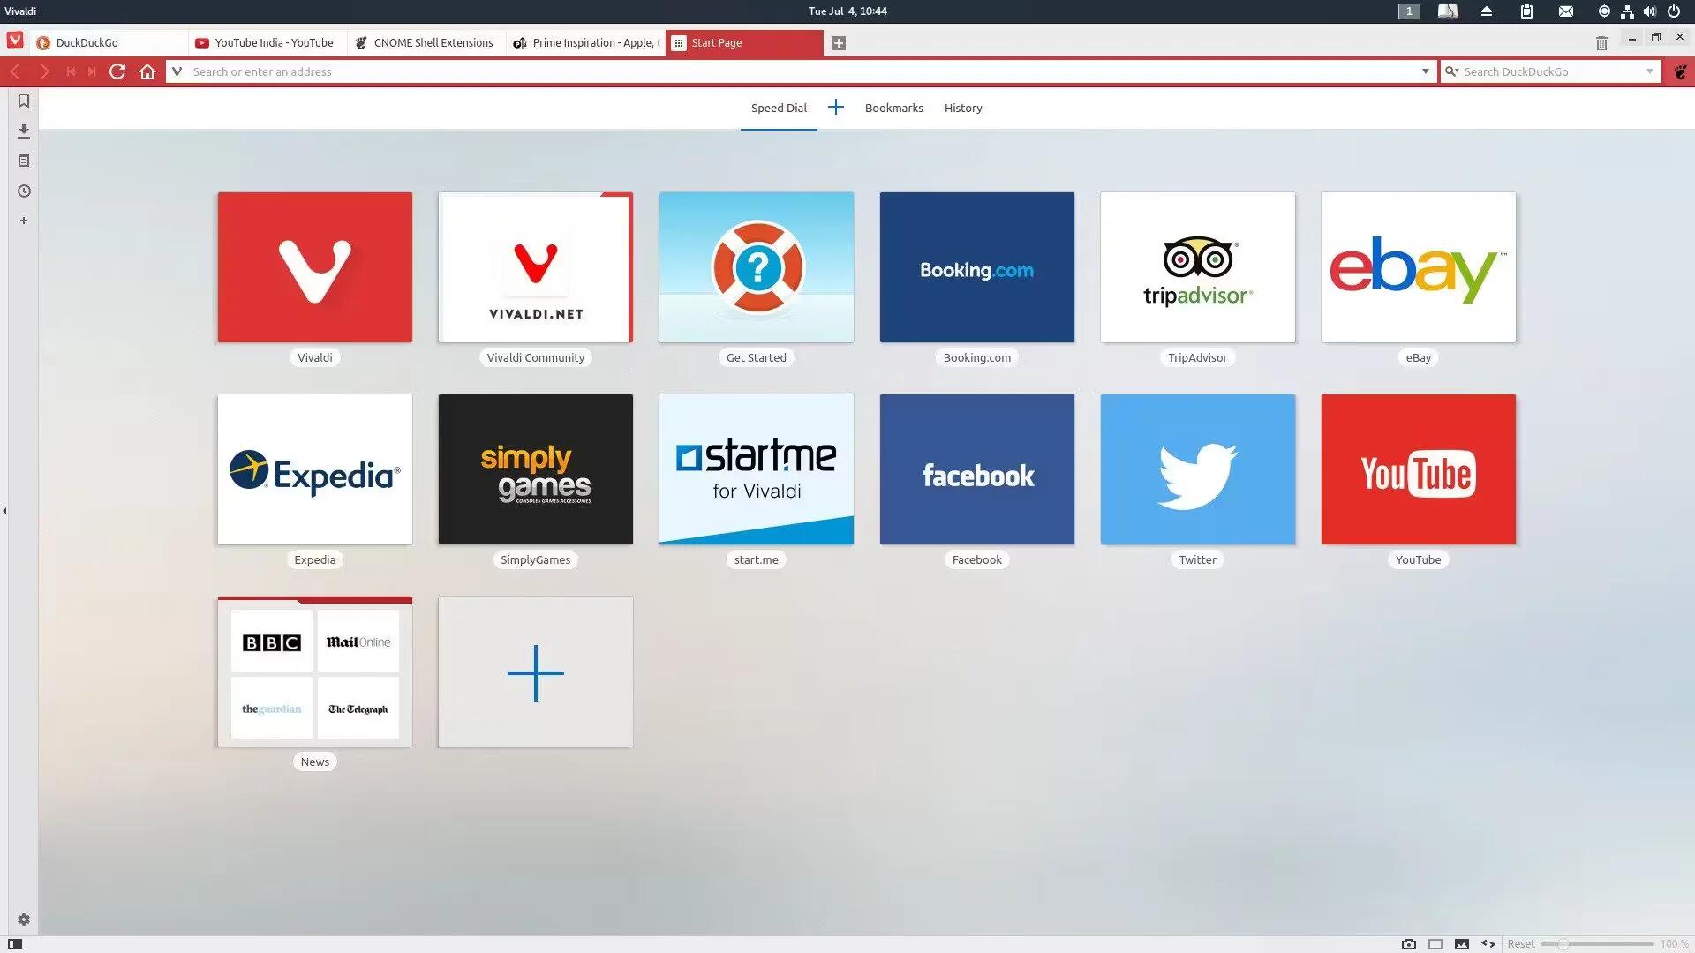The width and height of the screenshot is (1695, 953).
Task: Open the News speed dial folder
Action: pos(315,672)
